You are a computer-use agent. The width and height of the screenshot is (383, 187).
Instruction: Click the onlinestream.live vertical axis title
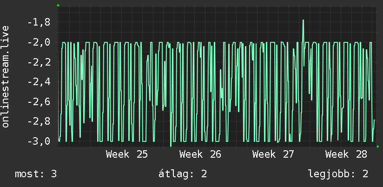click(5, 76)
